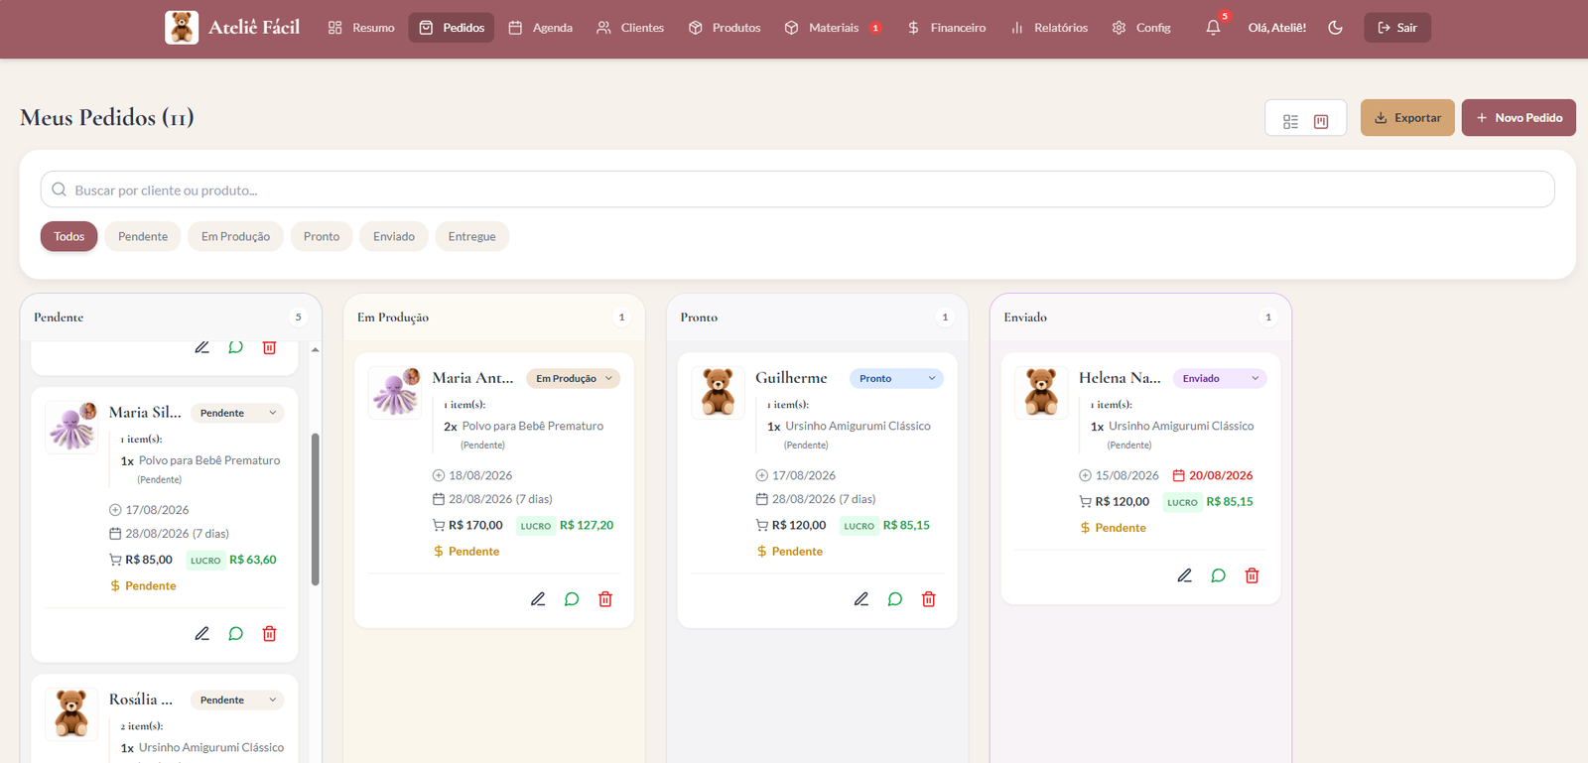Switch to kanban board view
1588x763 pixels.
(x=1321, y=121)
